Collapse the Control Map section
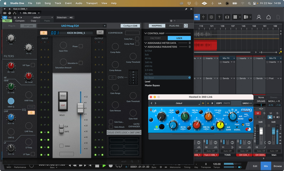This screenshot has height=171, width=284. tap(146, 33)
